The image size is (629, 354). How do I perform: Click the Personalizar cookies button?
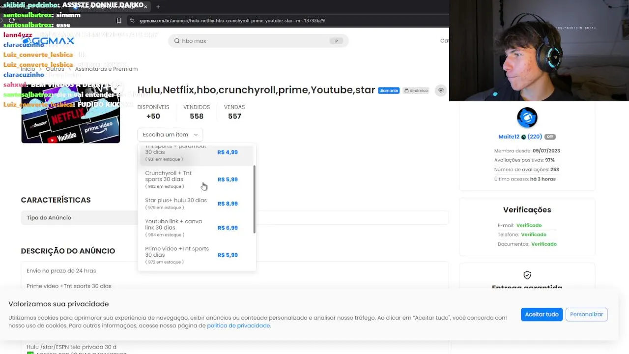(x=586, y=314)
